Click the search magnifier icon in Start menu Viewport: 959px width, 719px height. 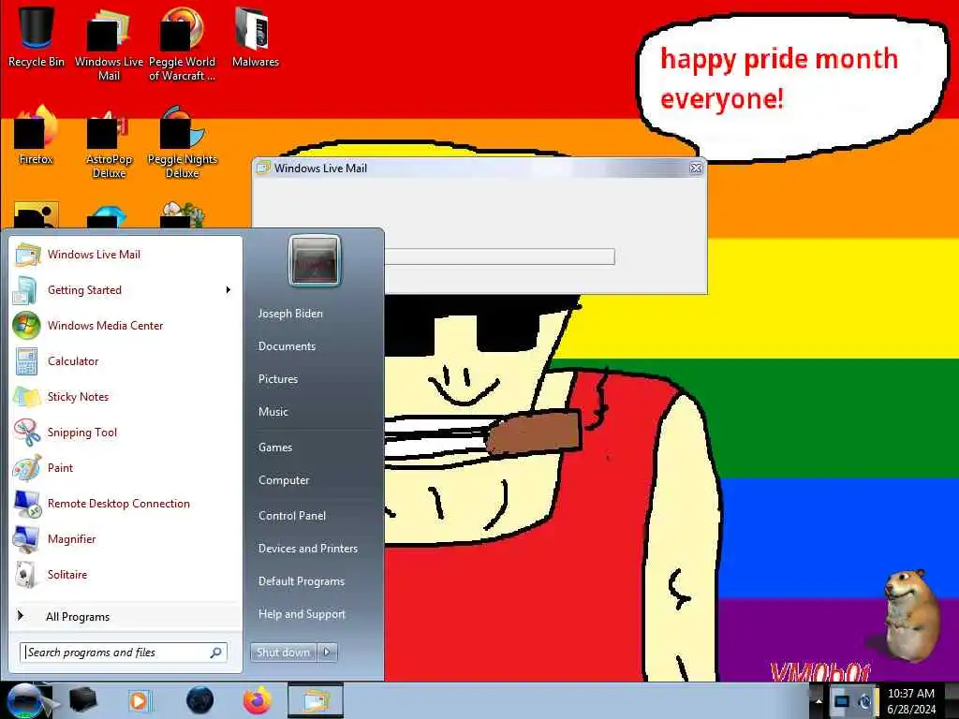[x=216, y=653]
